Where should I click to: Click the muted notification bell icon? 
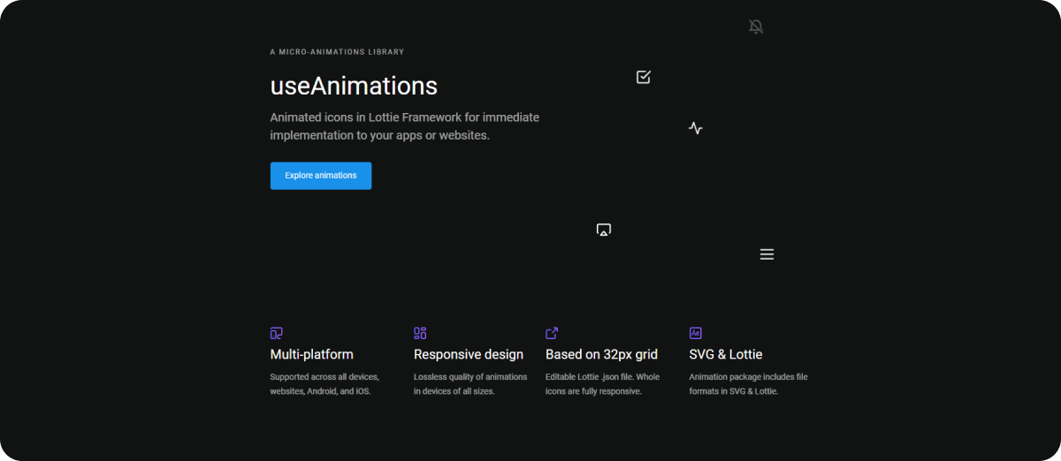pos(756,27)
